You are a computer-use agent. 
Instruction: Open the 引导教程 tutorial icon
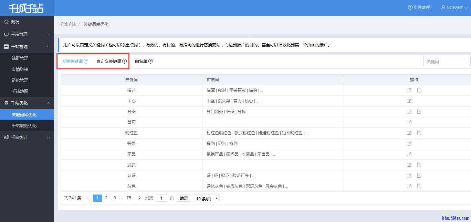pyautogui.click(x=410, y=7)
